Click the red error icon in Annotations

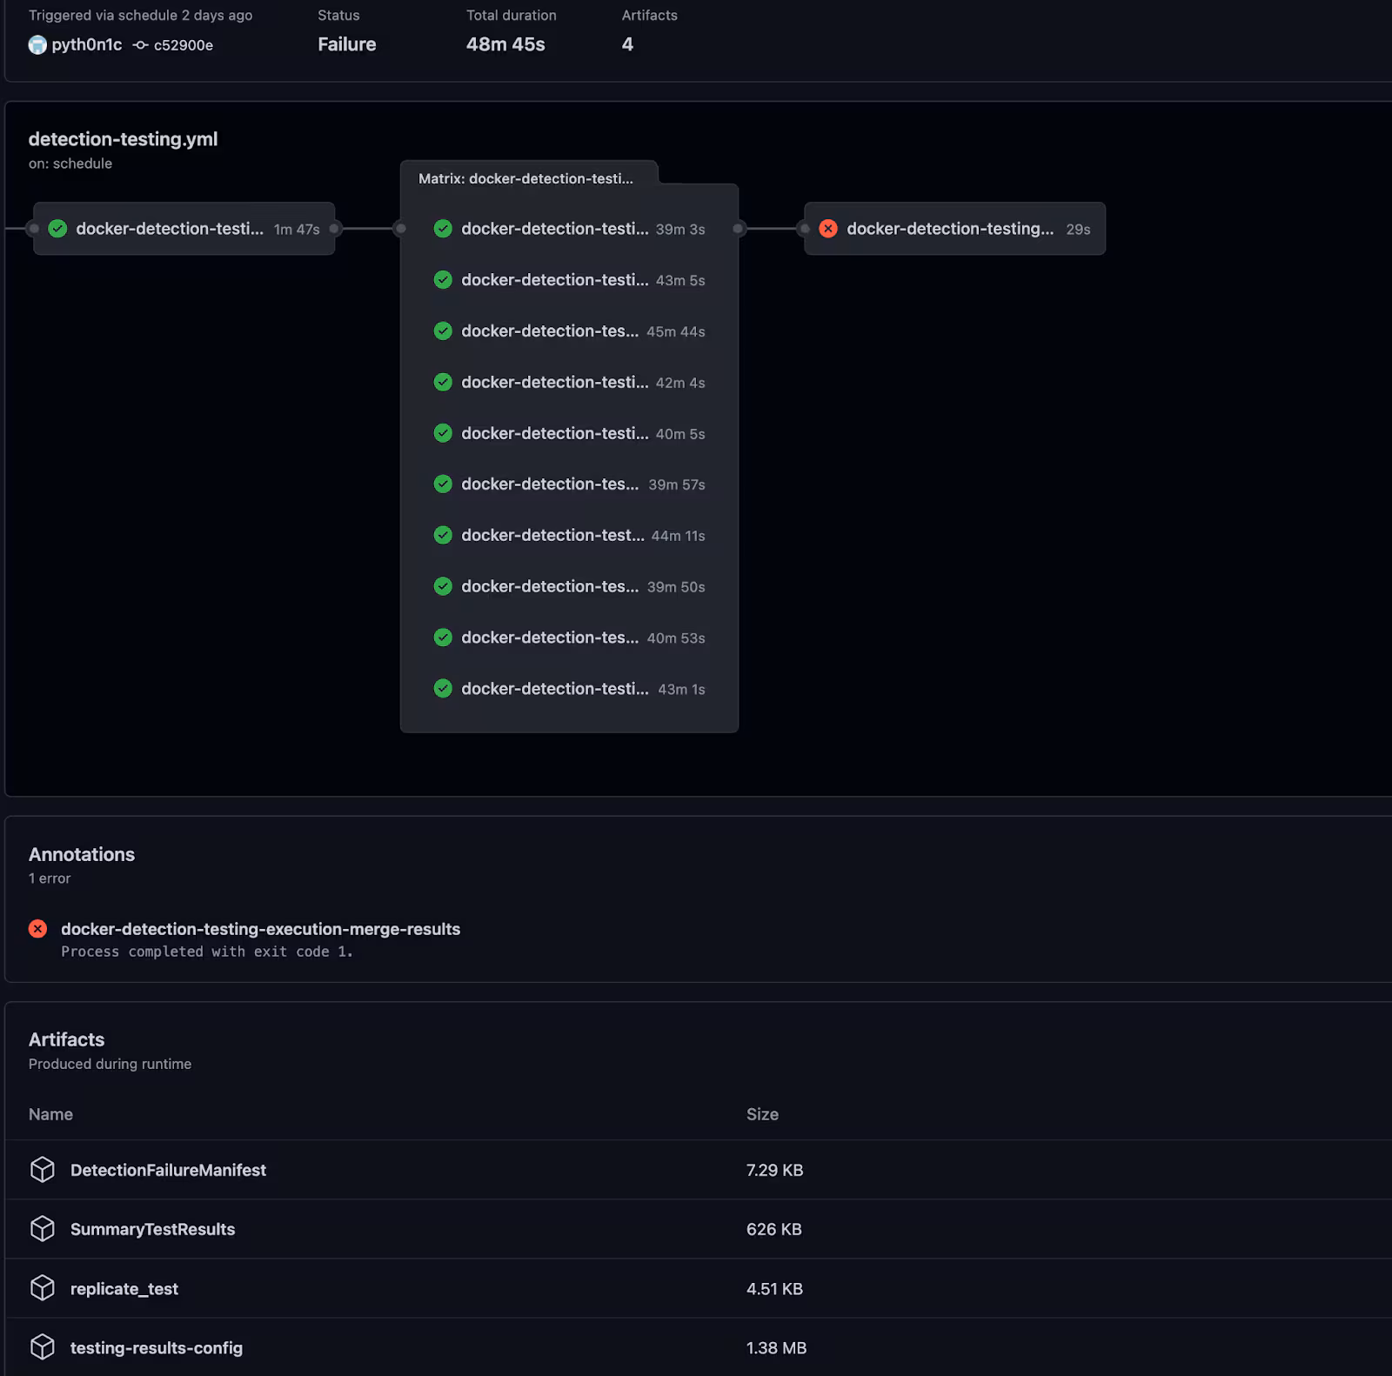tap(38, 929)
